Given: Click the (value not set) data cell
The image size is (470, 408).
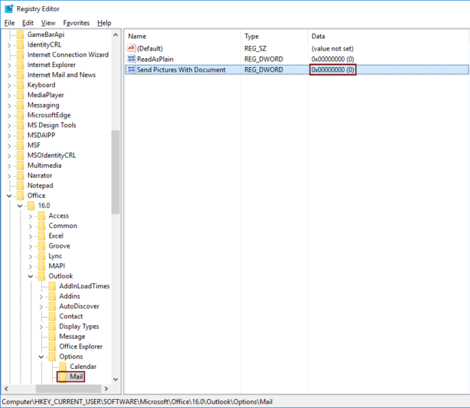Looking at the screenshot, I should [332, 48].
